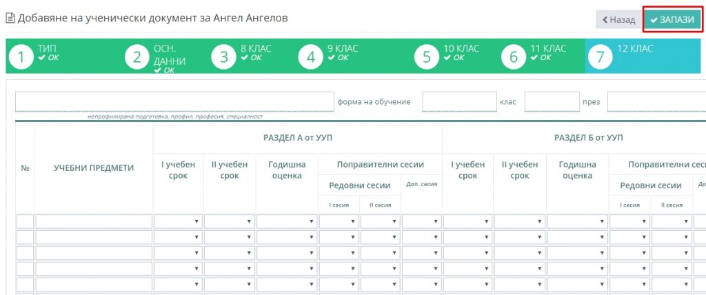This screenshot has height=295, width=706.
Task: Open first row Раздел Б II сесия dropdown
Action: 672,221
